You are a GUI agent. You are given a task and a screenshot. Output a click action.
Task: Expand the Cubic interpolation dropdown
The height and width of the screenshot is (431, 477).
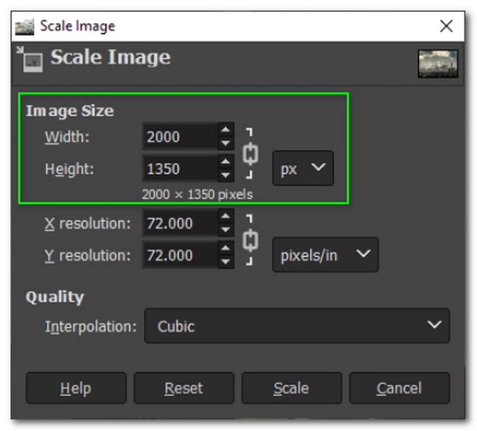tap(297, 326)
